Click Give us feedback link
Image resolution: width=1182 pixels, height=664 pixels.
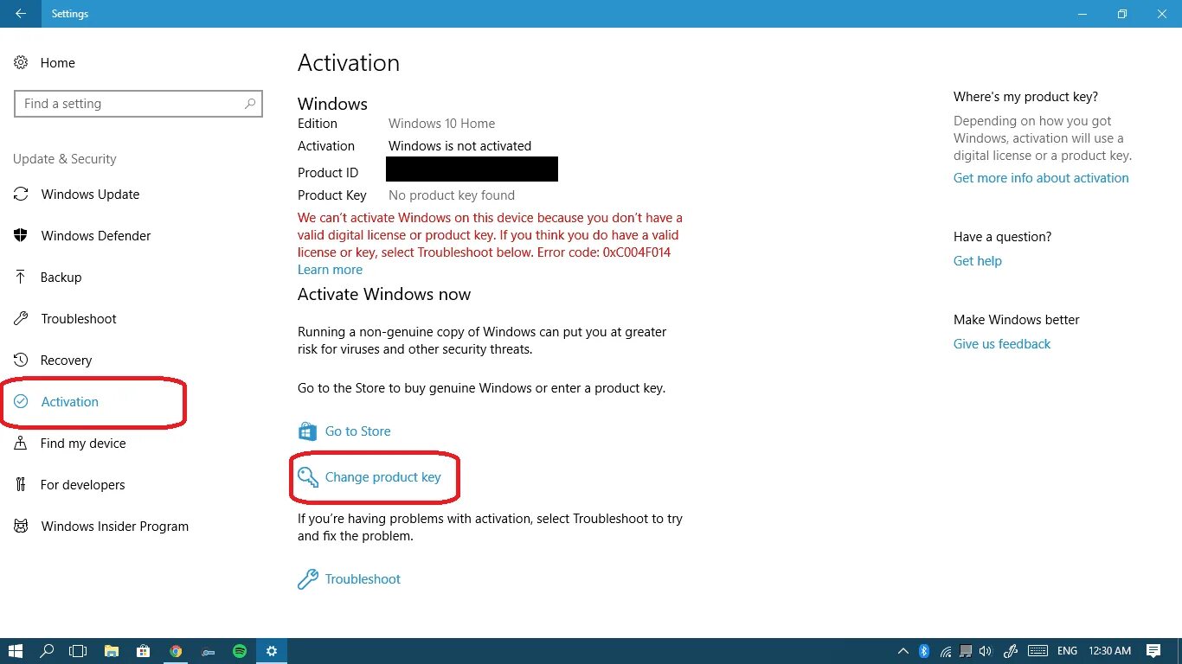(1002, 344)
